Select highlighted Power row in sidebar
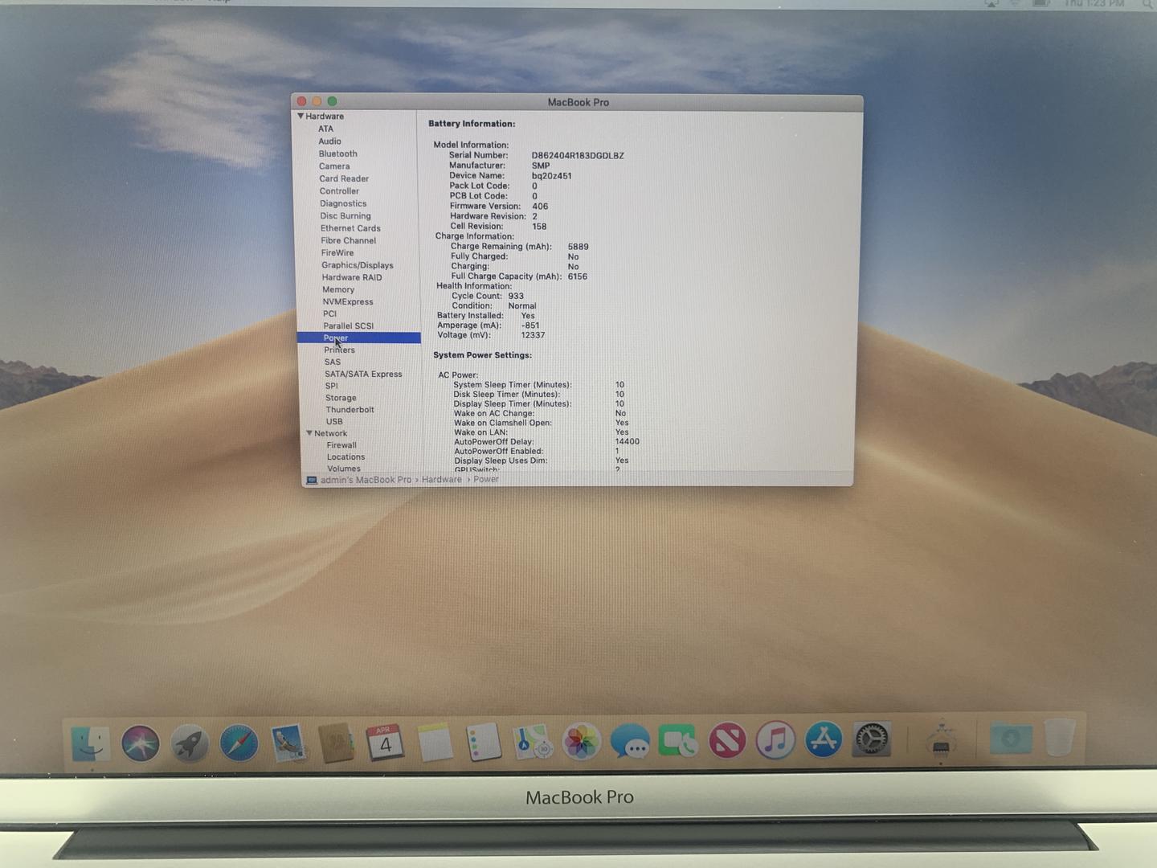The image size is (1157, 868). (359, 338)
